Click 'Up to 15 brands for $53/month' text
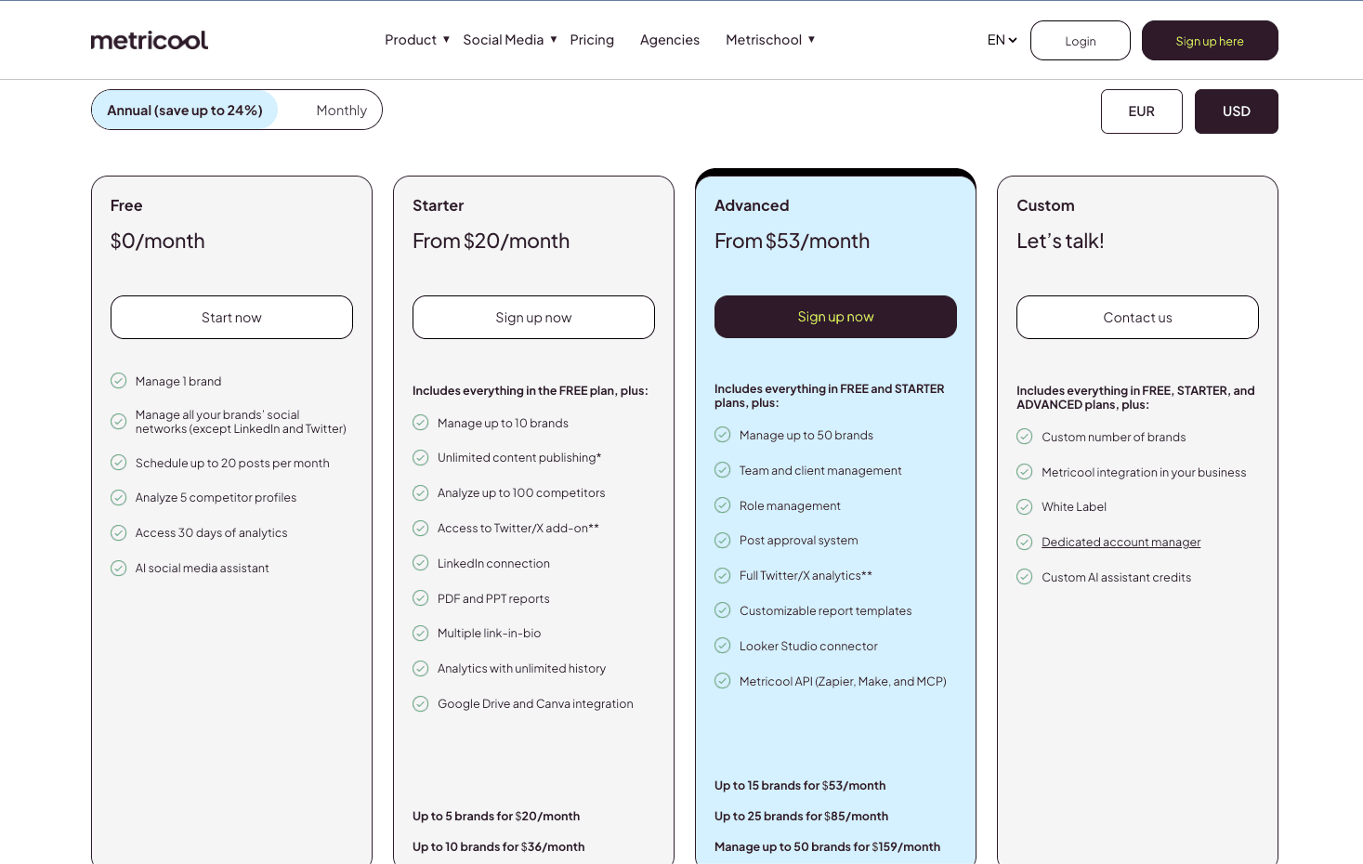The width and height of the screenshot is (1363, 864). point(800,785)
